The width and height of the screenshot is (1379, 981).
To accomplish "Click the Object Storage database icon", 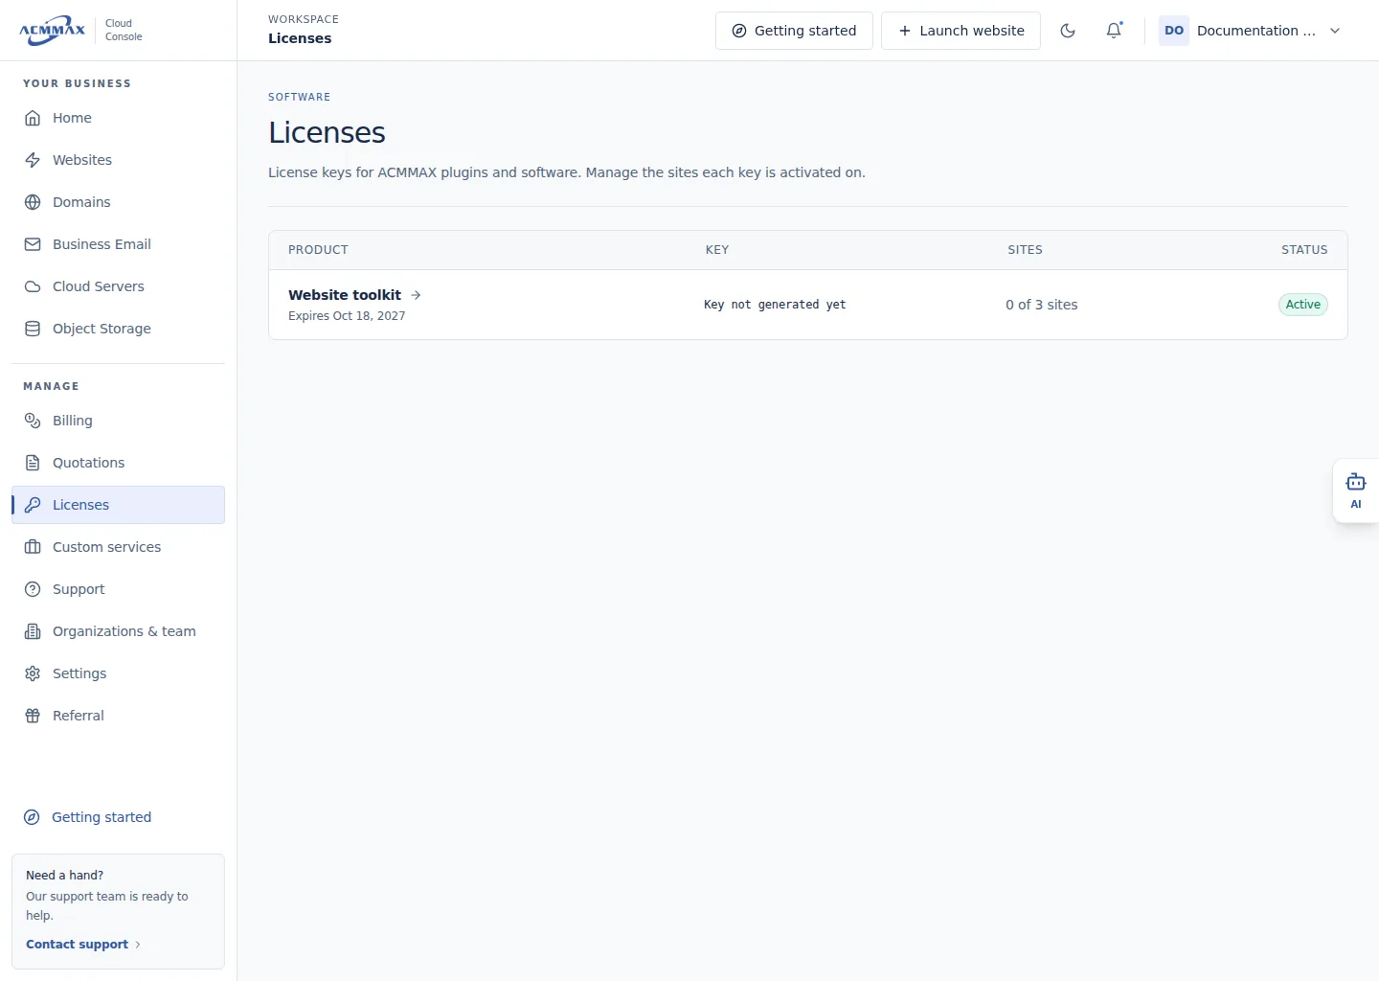I will click(x=33, y=329).
